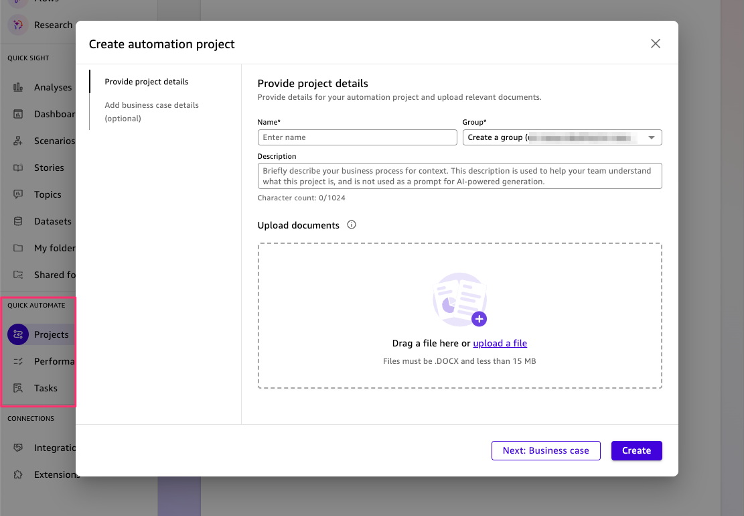Click the Upload documents info icon
This screenshot has height=516, width=744.
click(x=352, y=225)
